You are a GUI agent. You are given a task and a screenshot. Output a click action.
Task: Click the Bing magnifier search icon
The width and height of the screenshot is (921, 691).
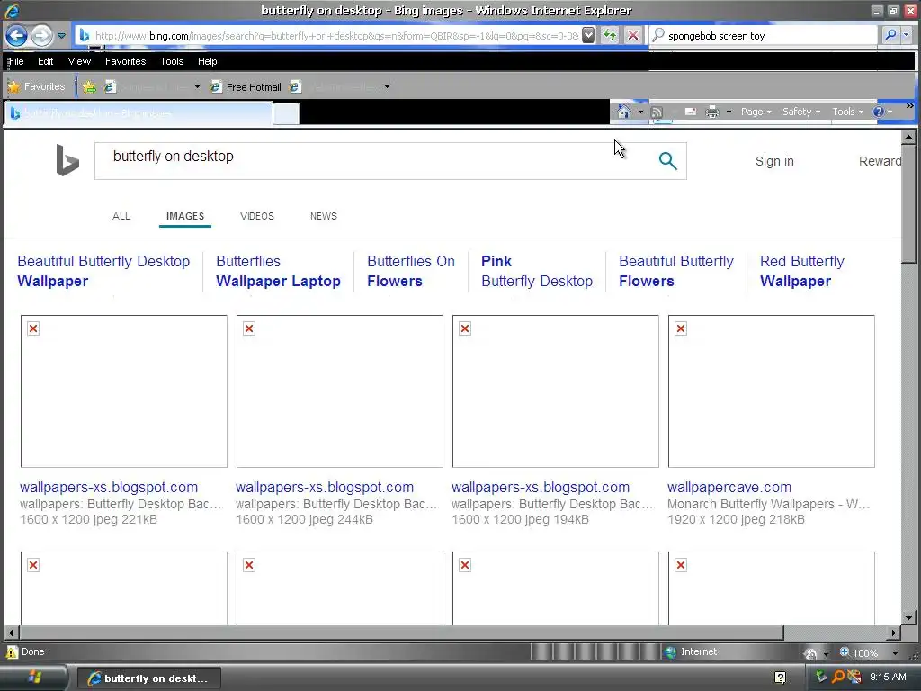point(668,160)
